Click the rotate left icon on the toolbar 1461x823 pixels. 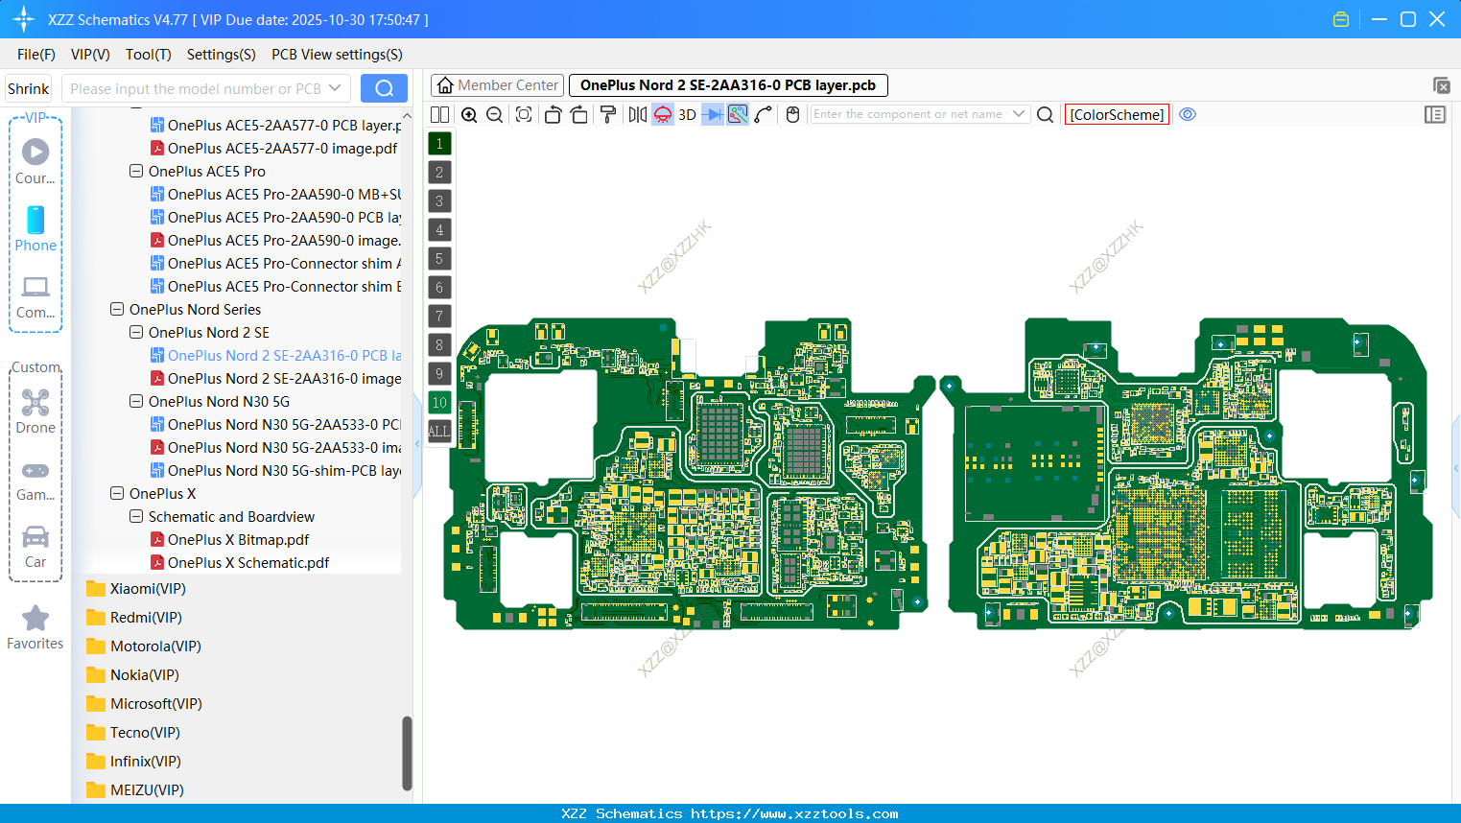pos(553,114)
